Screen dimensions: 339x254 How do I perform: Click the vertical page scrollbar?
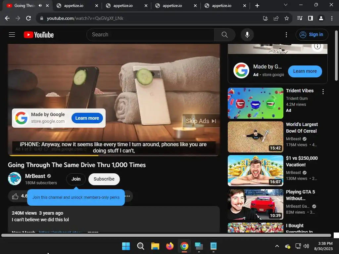[x=336, y=56]
